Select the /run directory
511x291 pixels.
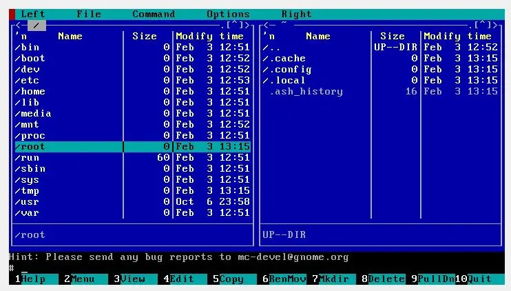click(132, 158)
